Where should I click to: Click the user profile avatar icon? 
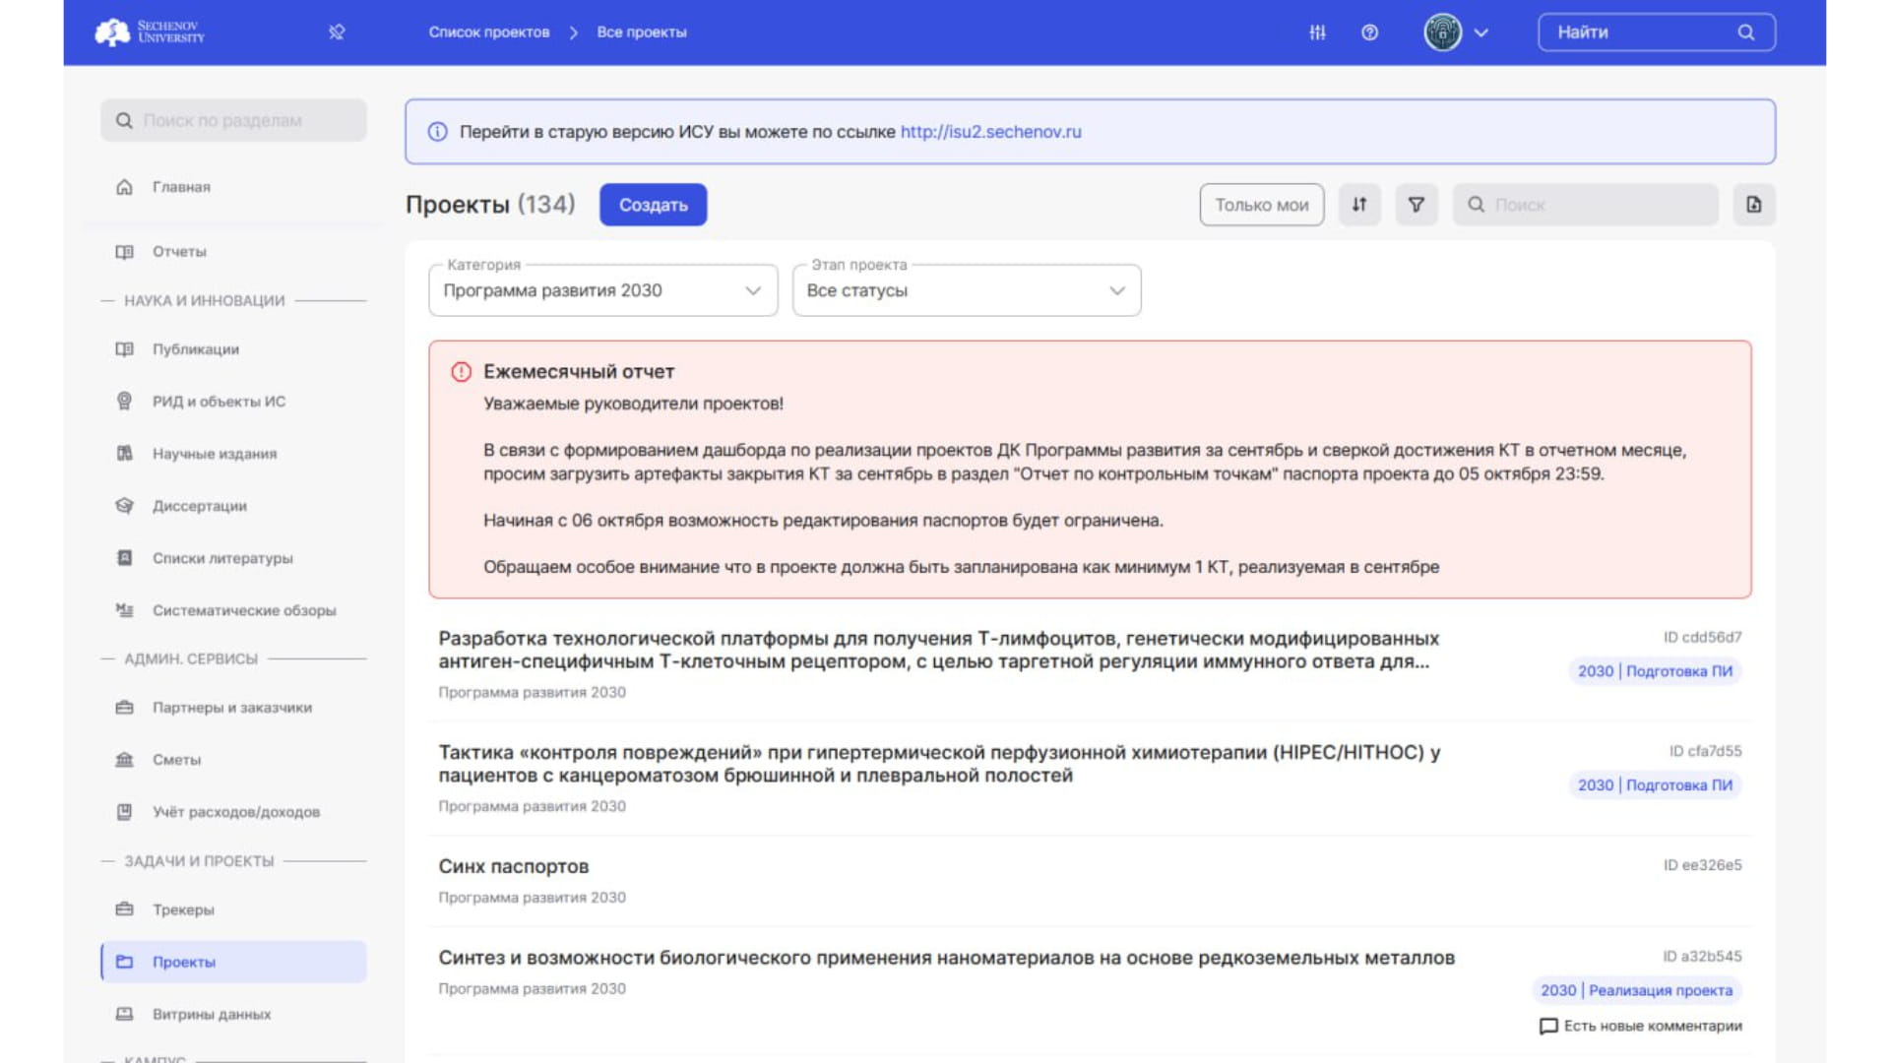1439,31
